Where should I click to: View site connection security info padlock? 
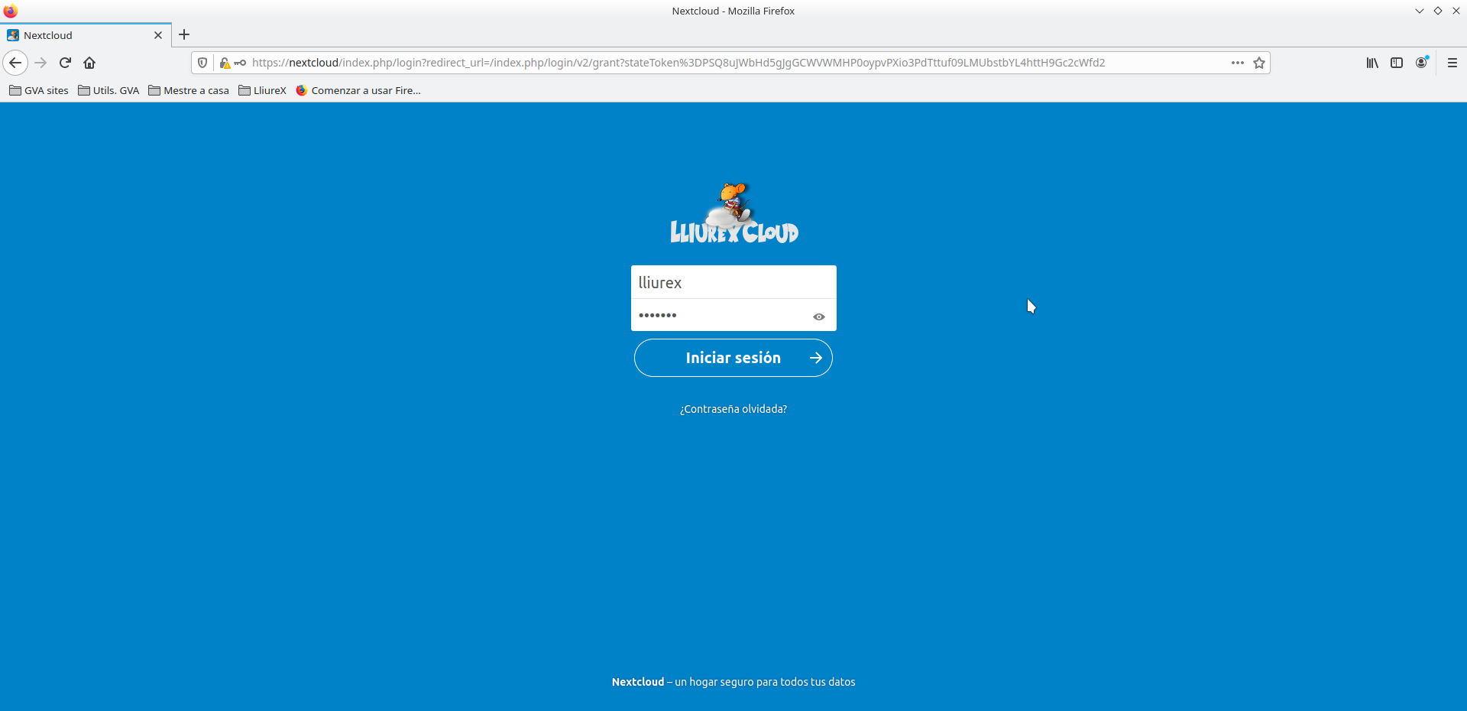coord(225,63)
